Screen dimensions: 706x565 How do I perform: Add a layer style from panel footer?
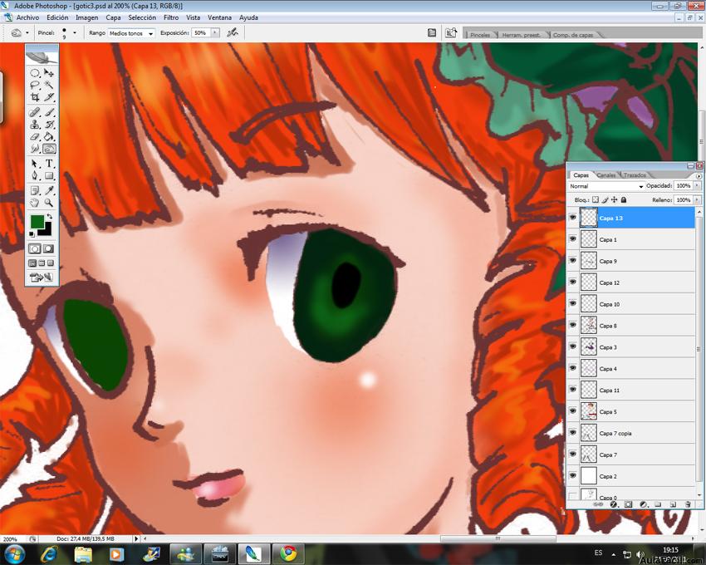click(613, 504)
